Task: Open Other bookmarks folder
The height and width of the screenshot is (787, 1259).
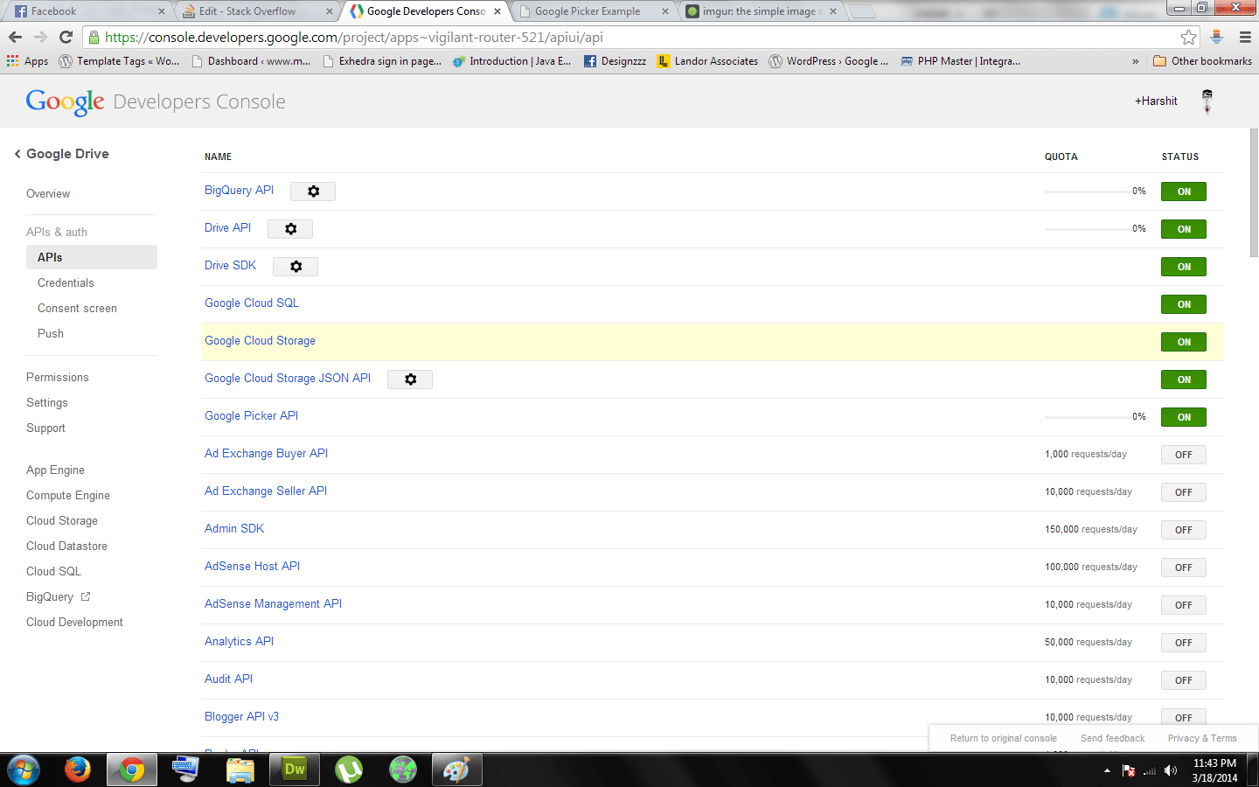Action: coord(1202,61)
